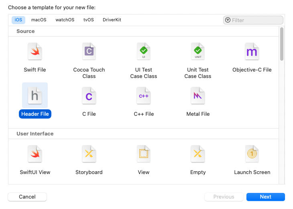Choose the C++ File template icon
Screen dimensions: 293x209
pyautogui.click(x=144, y=96)
